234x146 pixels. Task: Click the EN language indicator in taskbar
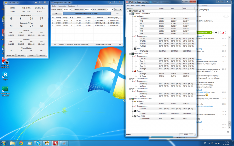205,143
